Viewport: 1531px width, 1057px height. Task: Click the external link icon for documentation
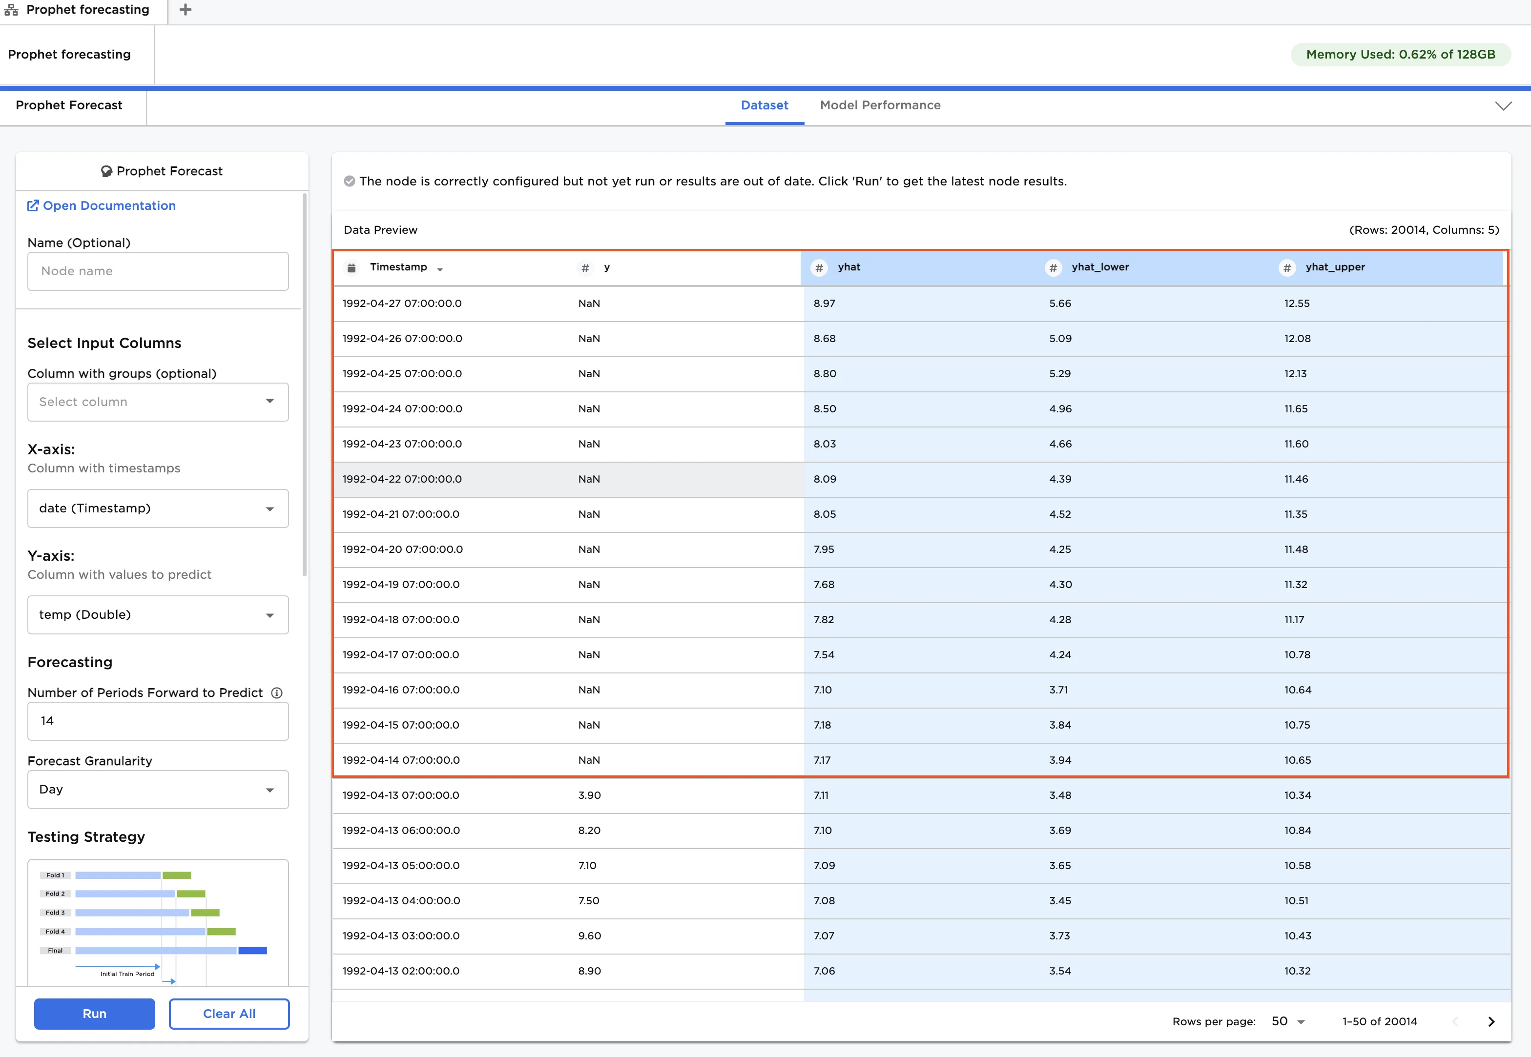point(32,205)
